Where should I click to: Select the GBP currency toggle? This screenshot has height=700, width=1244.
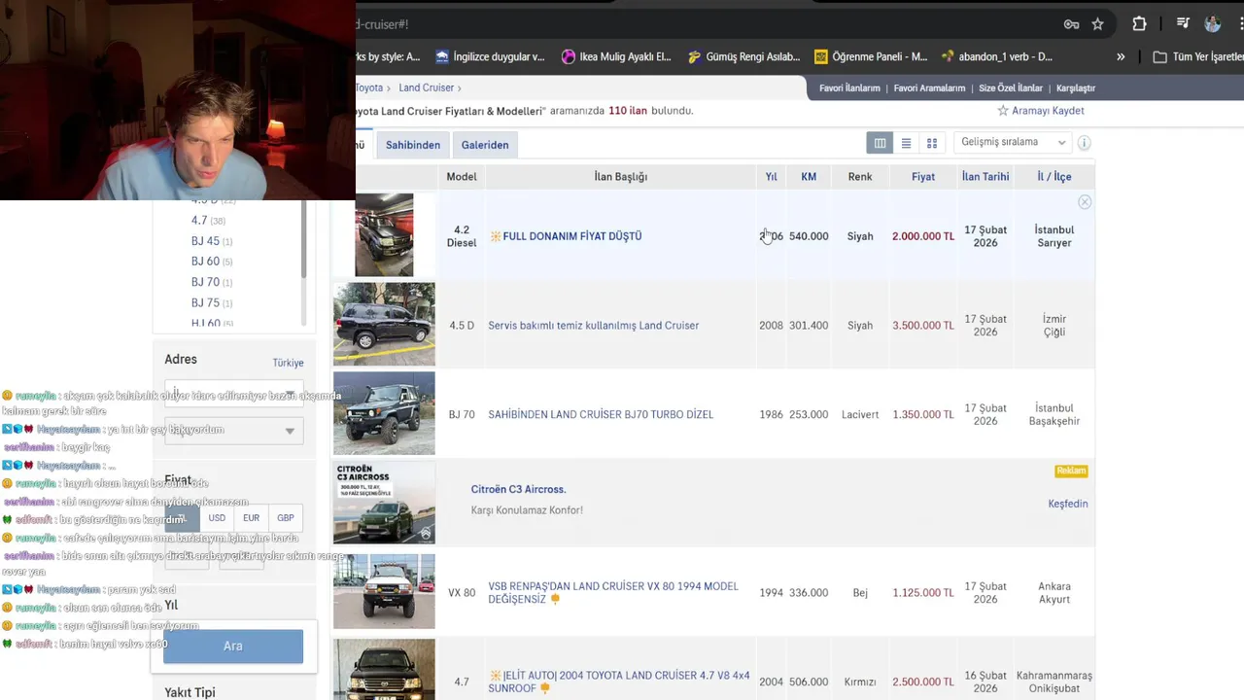286,518
